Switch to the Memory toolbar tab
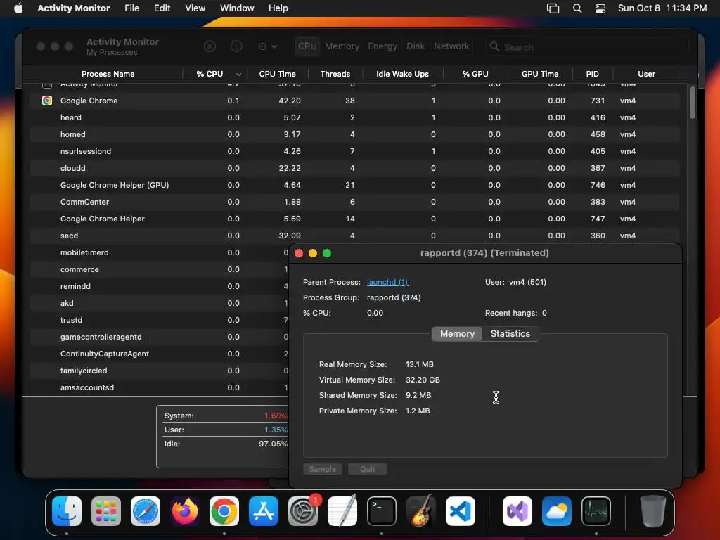The width and height of the screenshot is (720, 540). tap(342, 46)
